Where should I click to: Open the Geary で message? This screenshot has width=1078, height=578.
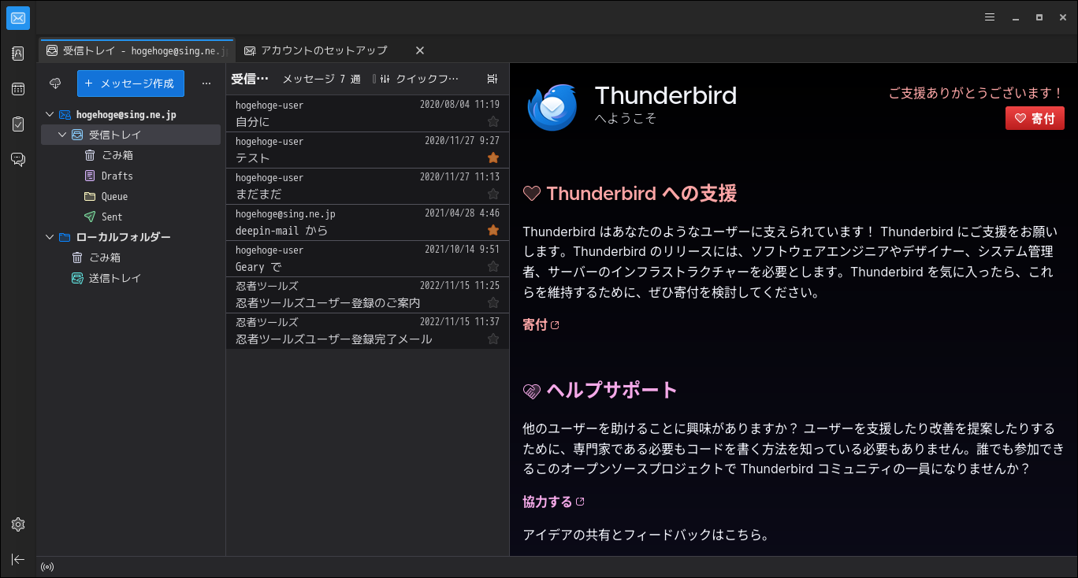click(x=367, y=258)
